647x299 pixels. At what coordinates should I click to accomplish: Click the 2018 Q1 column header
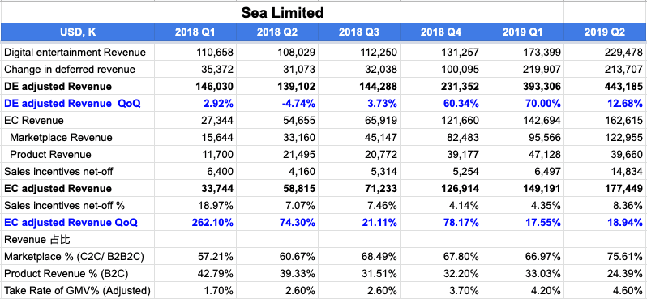click(195, 32)
